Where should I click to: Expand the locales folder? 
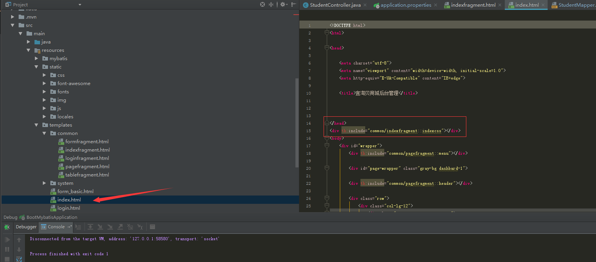[44, 117]
